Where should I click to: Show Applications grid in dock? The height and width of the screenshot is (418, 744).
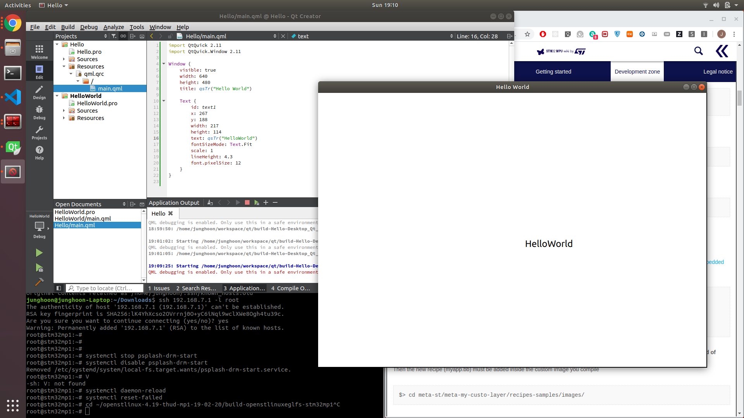(13, 405)
